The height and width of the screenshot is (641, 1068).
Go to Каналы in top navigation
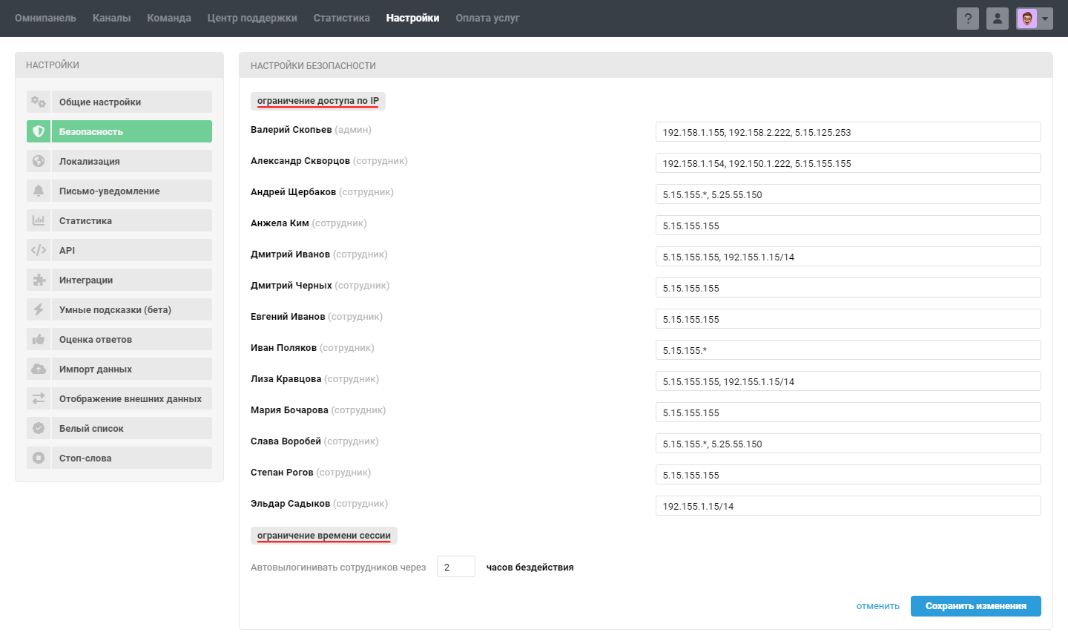click(x=111, y=18)
